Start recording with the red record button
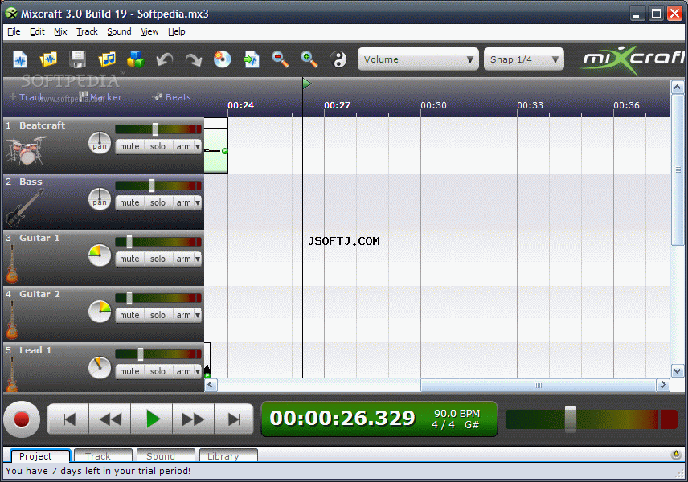The width and height of the screenshot is (688, 482). 22,419
